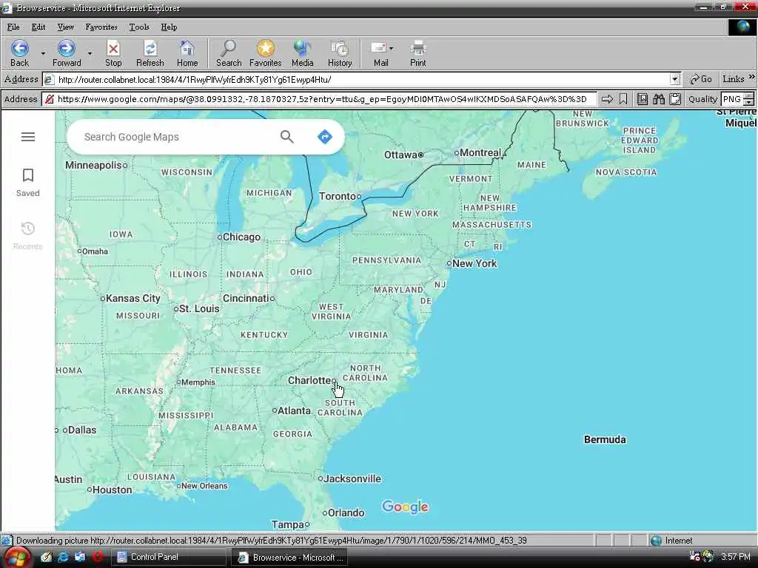Viewport: 758px width, 568px height.
Task: Click the Links toolbar label
Action: (x=733, y=79)
